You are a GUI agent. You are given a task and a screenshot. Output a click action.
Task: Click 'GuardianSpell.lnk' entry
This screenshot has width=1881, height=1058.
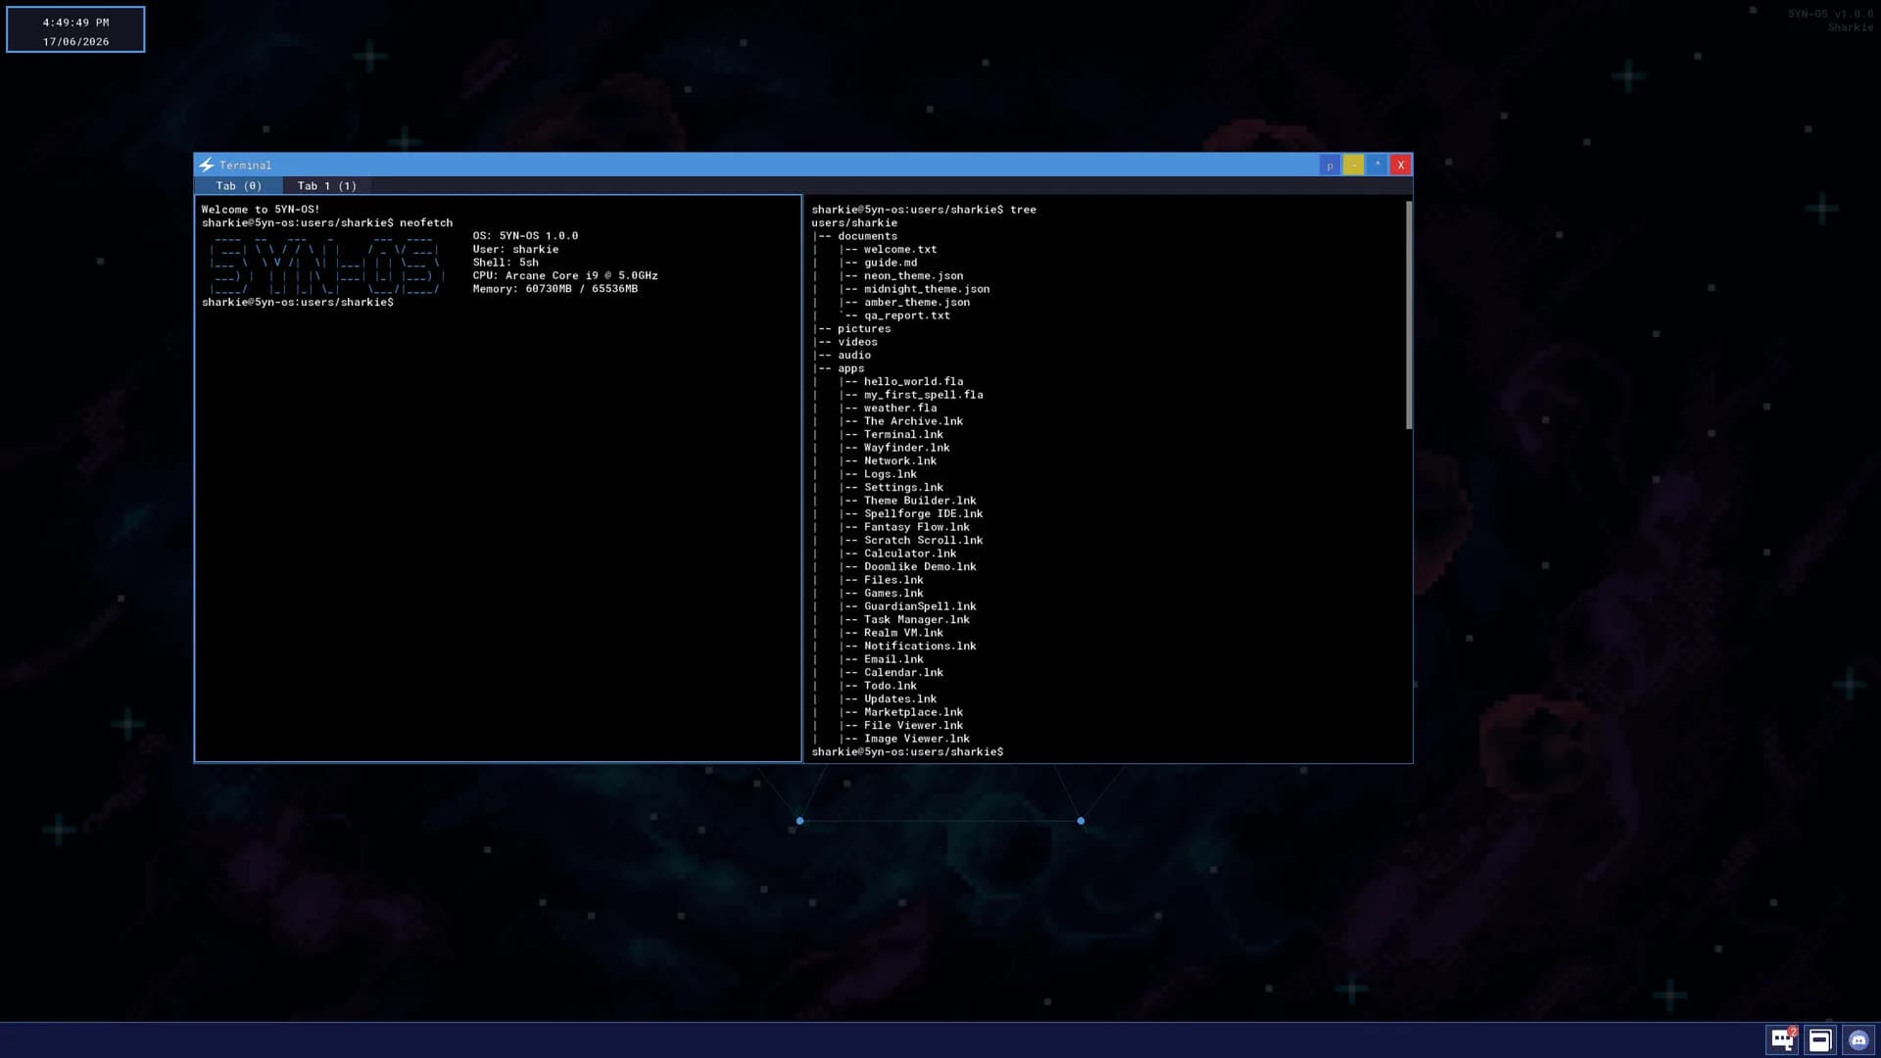point(920,606)
